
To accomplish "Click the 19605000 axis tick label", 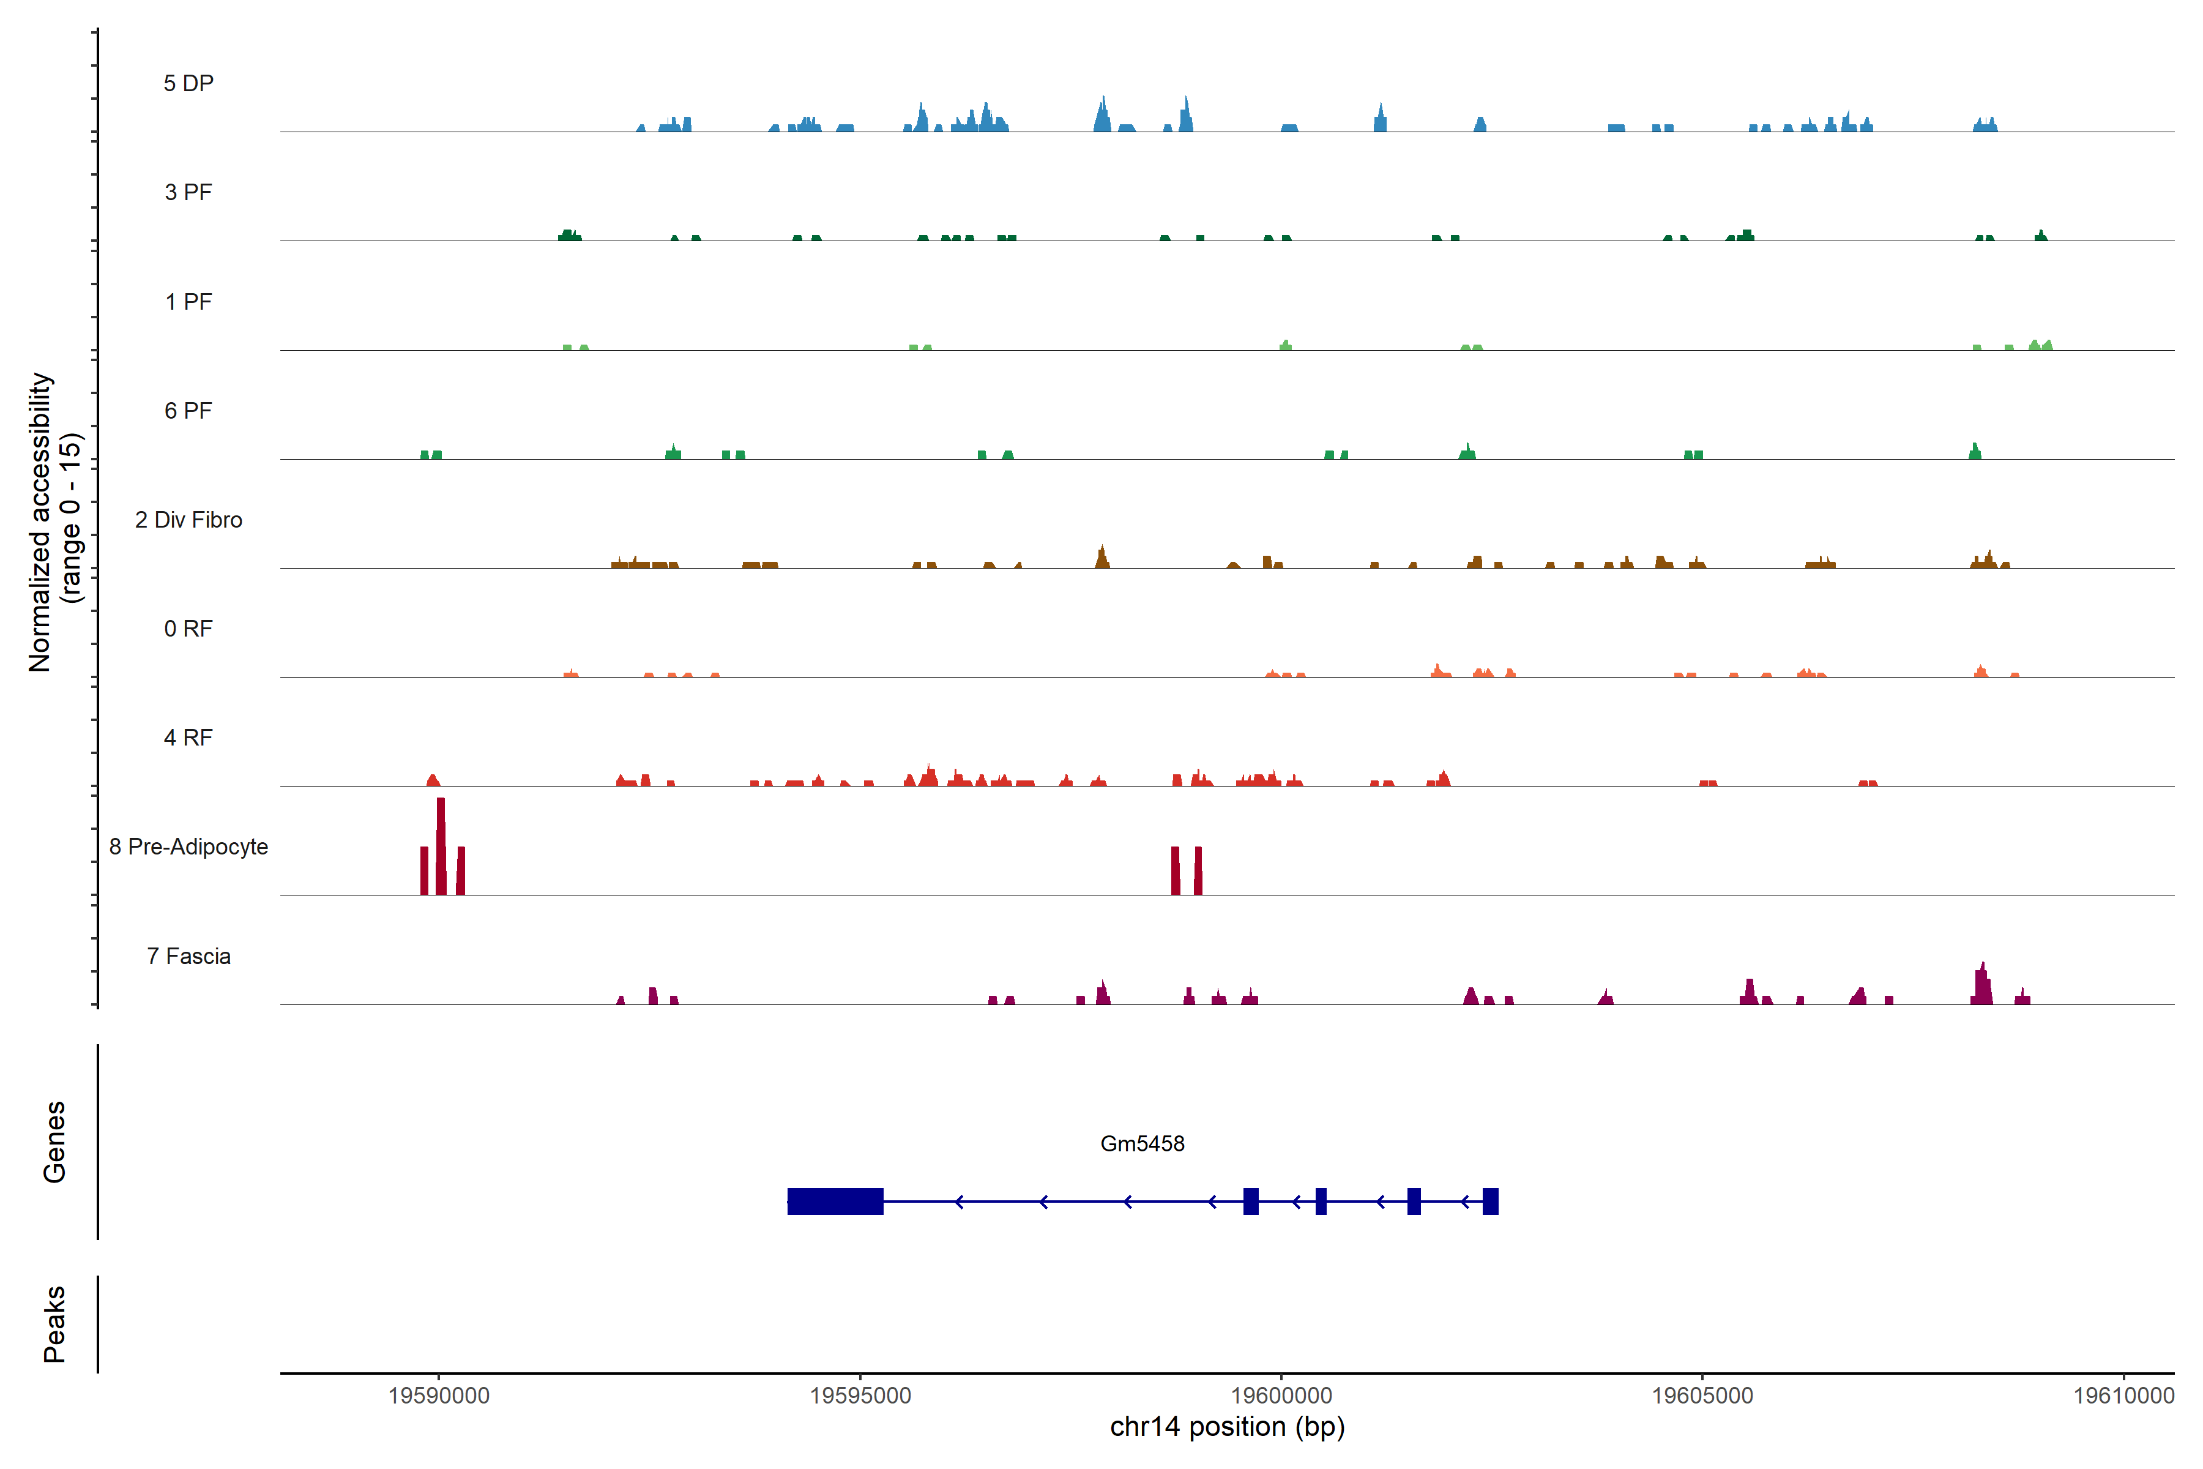I will [x=1702, y=1395].
